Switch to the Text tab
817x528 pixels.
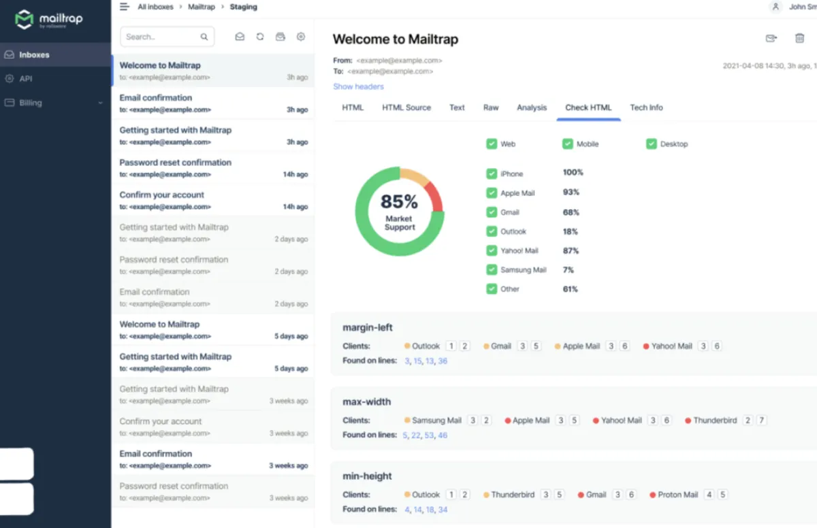pos(457,108)
